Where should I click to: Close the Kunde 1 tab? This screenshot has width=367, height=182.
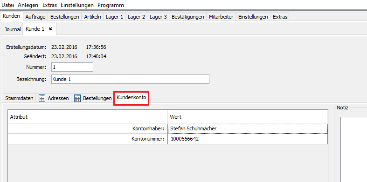coord(50,29)
